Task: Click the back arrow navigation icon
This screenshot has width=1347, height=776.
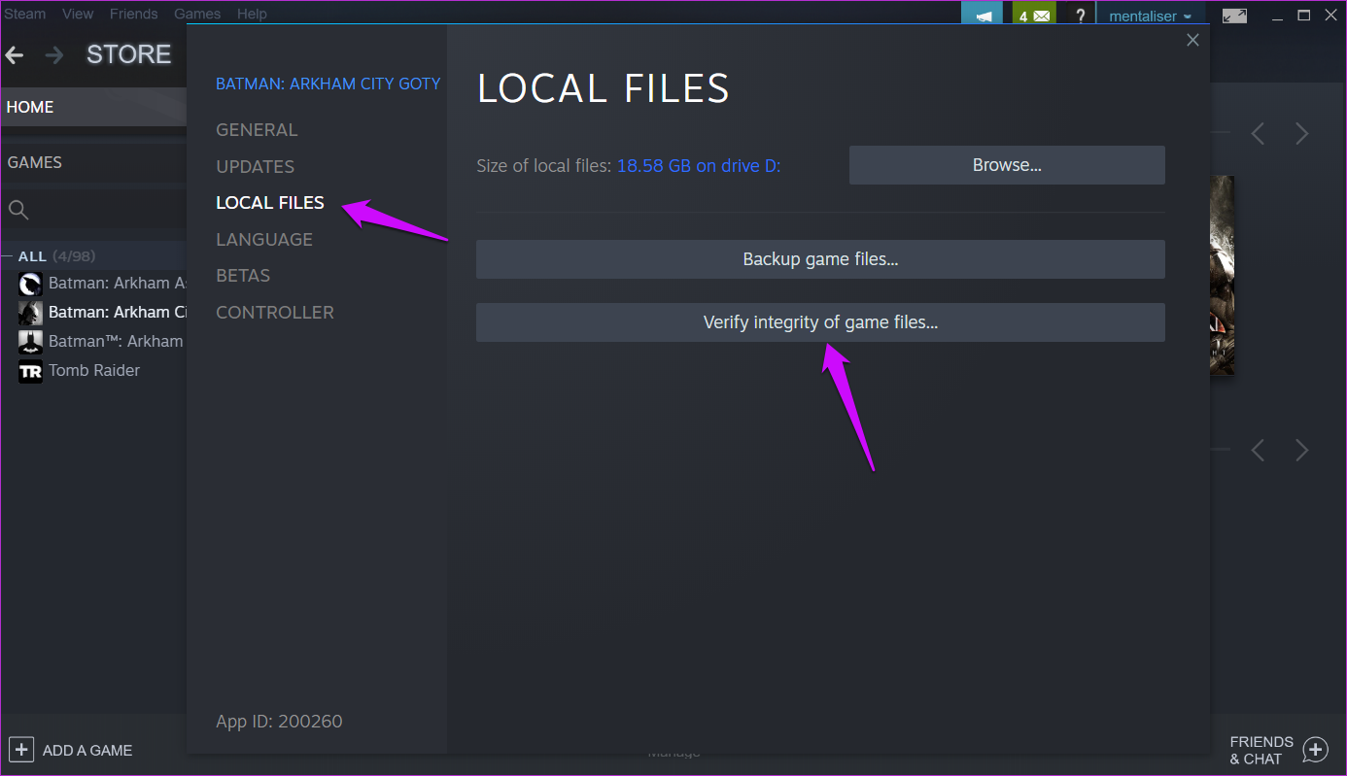Action: [14, 55]
